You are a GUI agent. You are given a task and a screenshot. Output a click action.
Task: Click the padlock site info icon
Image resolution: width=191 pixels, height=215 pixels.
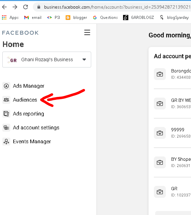pos(39,7)
